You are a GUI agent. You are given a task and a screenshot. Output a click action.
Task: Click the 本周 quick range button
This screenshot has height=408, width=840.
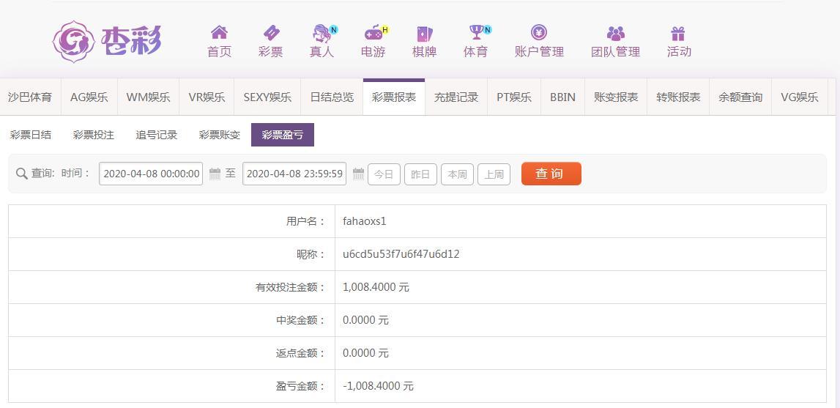tap(457, 174)
